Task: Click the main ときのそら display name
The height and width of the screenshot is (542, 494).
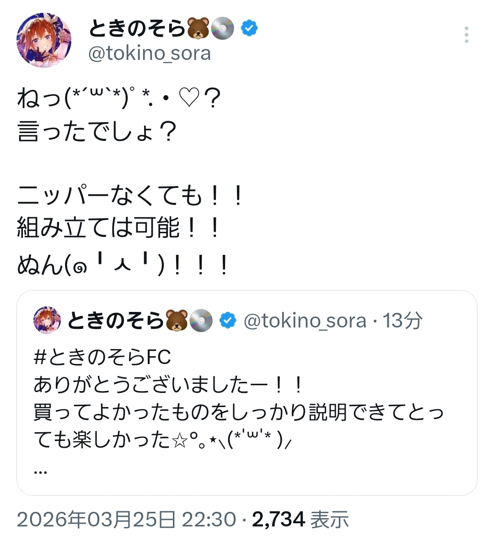Action: coord(137,29)
